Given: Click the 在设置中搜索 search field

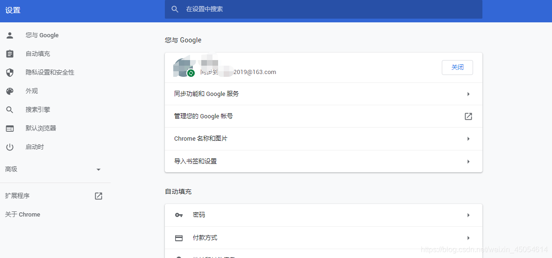Looking at the screenshot, I should tap(324, 9).
